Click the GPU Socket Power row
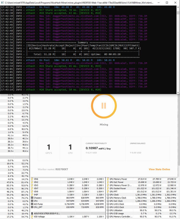 [142, 189]
